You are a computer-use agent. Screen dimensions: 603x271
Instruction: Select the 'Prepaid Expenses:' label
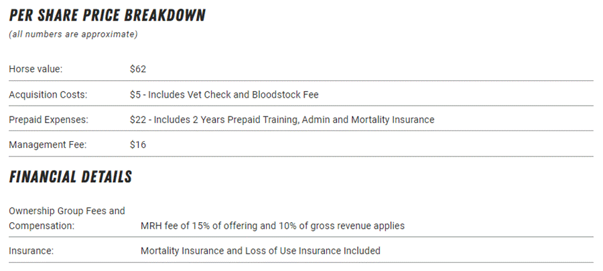pyautogui.click(x=48, y=120)
